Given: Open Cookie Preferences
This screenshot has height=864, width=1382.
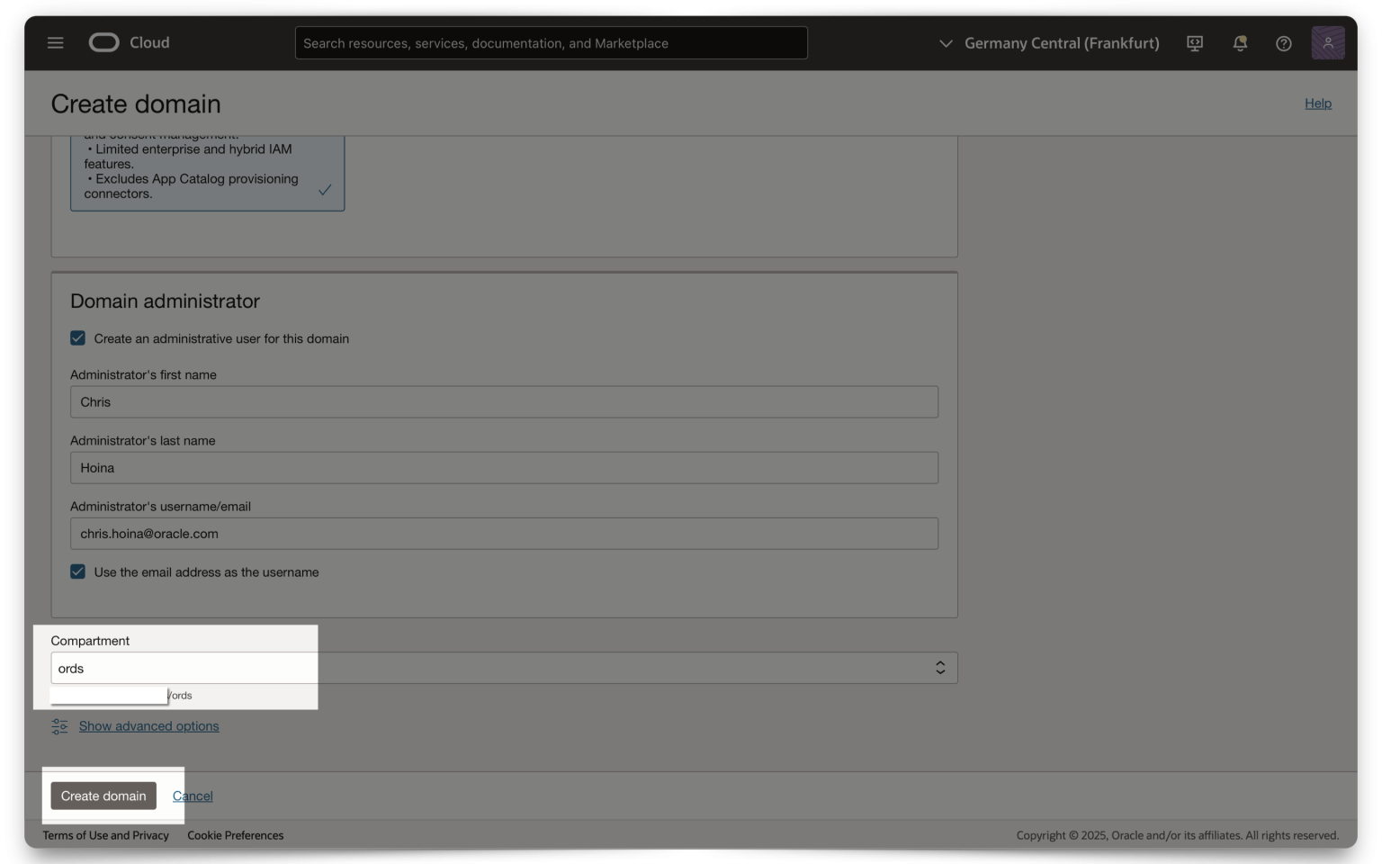Looking at the screenshot, I should coord(235,835).
